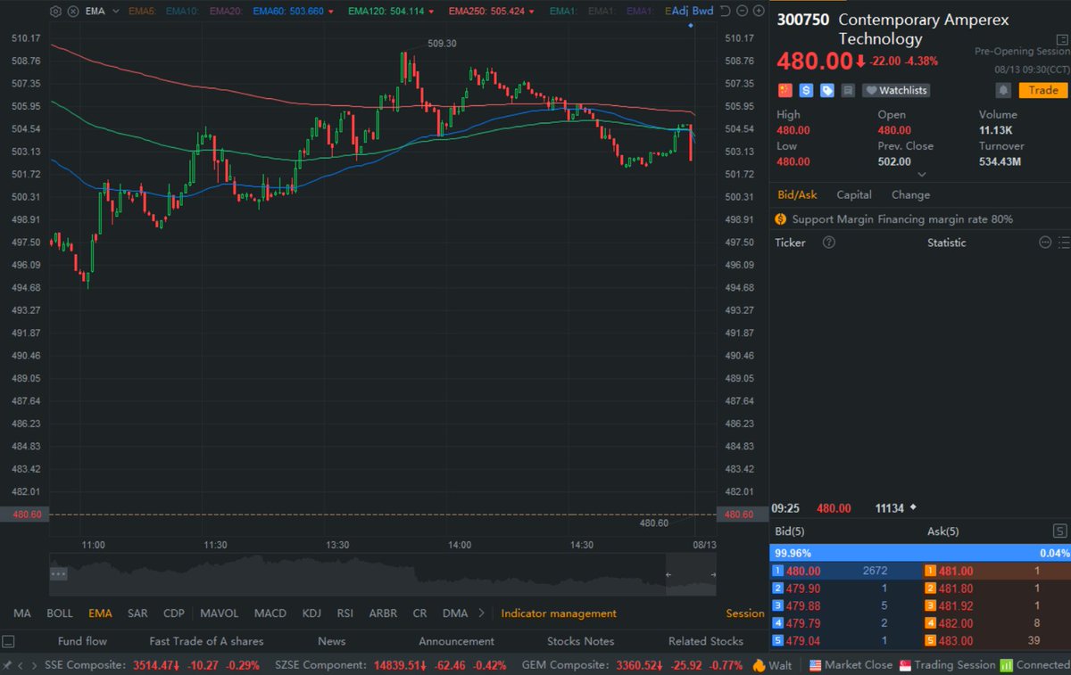Select ask level 5 at 483.00
Screen dimensions: 1071x675
(995, 640)
